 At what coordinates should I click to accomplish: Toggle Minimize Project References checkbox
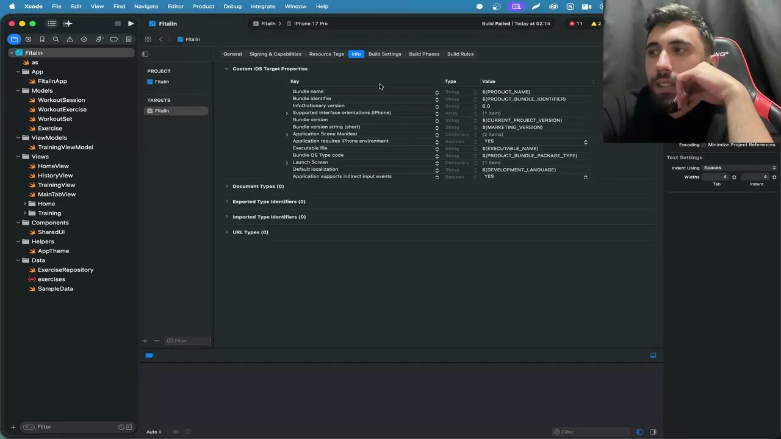point(704,145)
